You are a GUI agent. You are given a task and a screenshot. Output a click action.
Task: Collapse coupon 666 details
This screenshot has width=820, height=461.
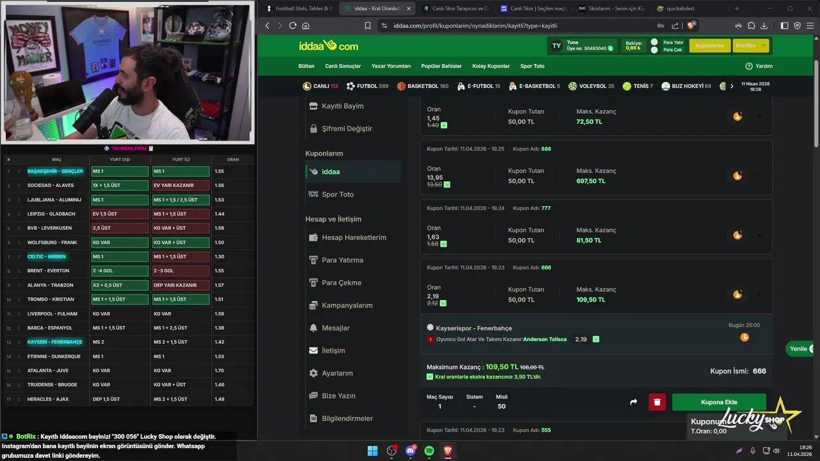pyautogui.click(x=760, y=295)
